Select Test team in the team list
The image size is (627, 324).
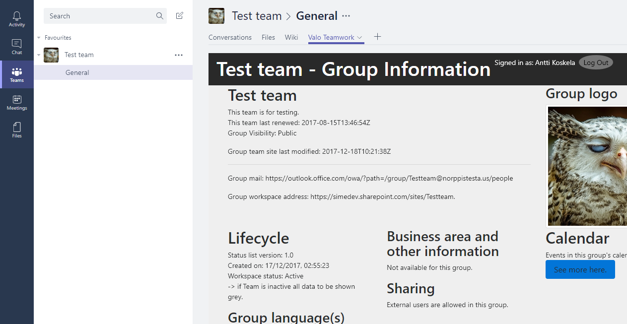pyautogui.click(x=113, y=55)
